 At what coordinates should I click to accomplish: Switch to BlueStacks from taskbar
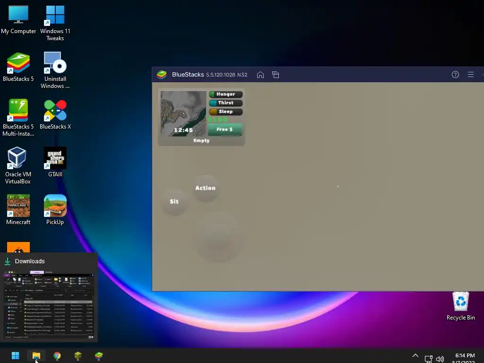coord(99,355)
